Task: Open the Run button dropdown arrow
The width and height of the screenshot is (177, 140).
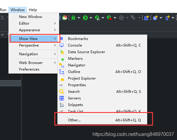Action: point(91,18)
